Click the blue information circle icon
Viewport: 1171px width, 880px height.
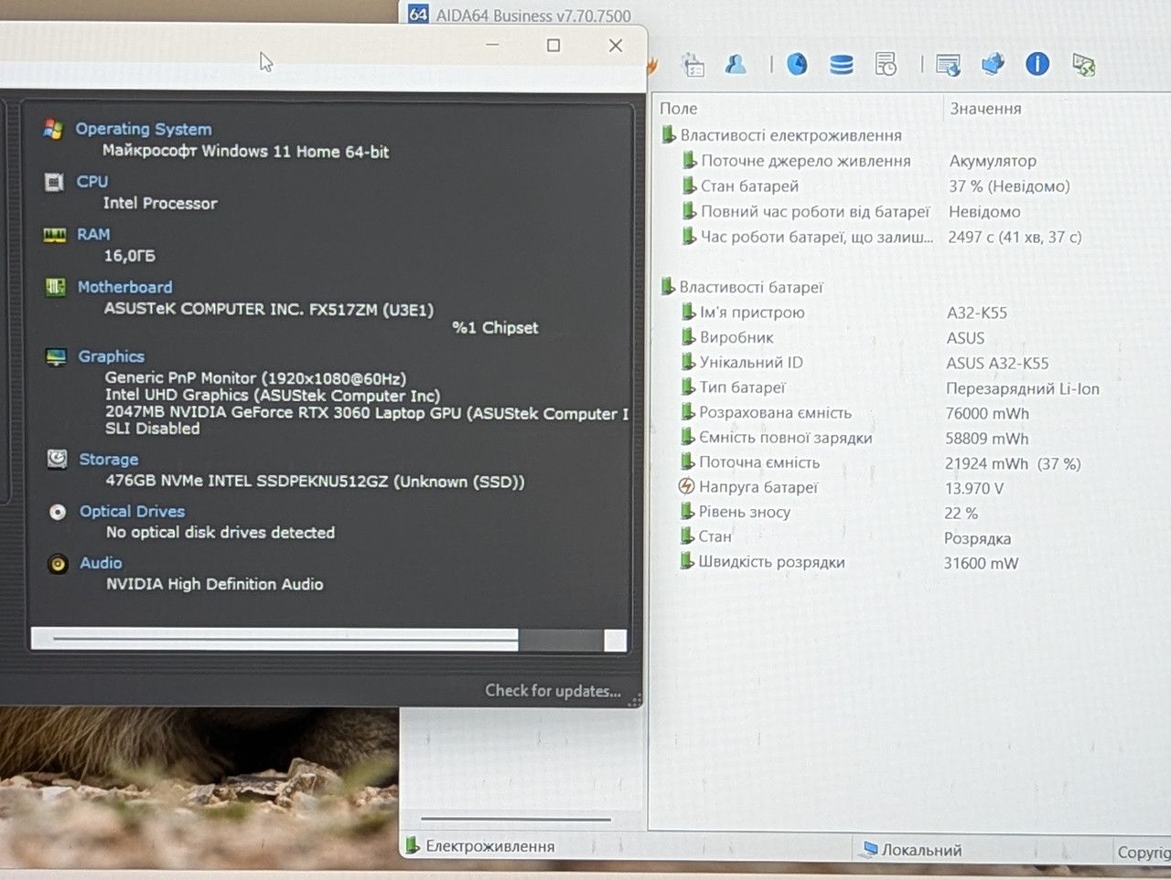(1037, 64)
